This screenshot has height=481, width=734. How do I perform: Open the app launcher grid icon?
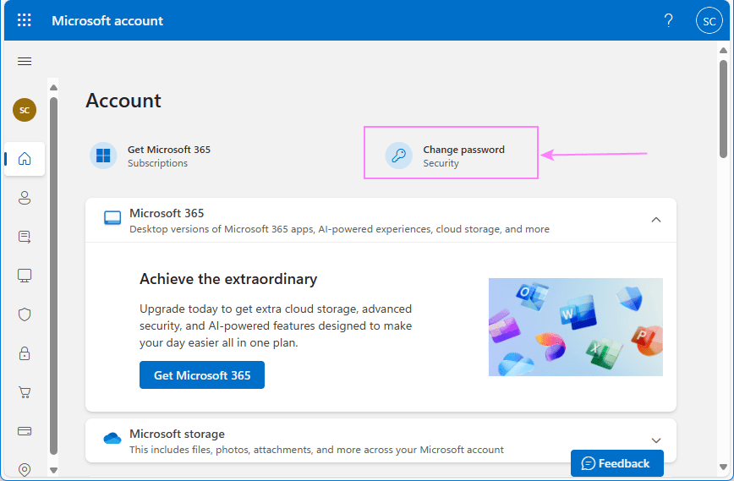coord(25,20)
